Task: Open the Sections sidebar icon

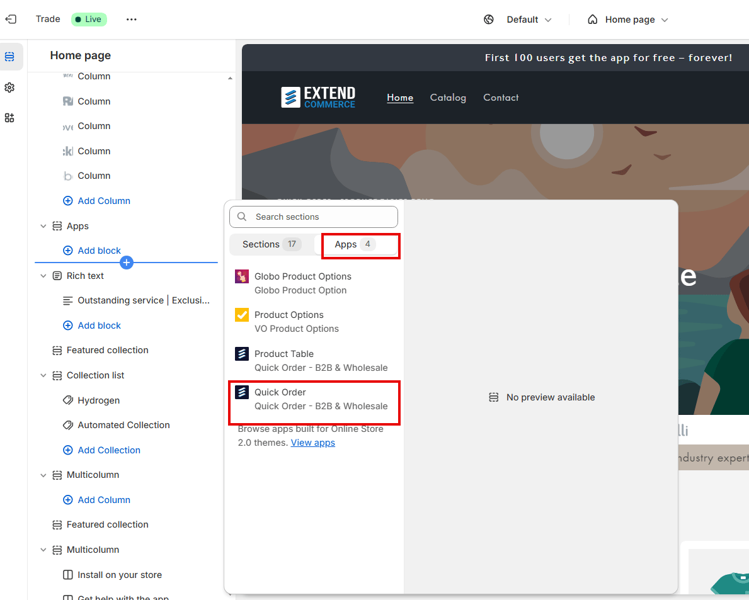Action: 9,57
